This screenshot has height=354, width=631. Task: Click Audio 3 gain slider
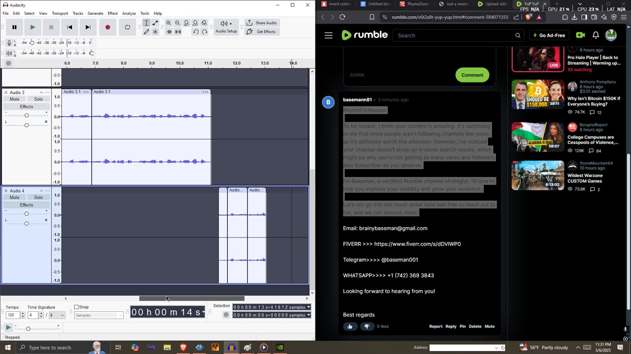[x=27, y=116]
